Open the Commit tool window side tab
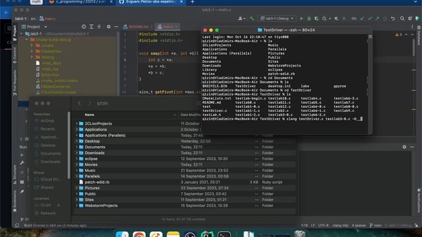 point(15,55)
